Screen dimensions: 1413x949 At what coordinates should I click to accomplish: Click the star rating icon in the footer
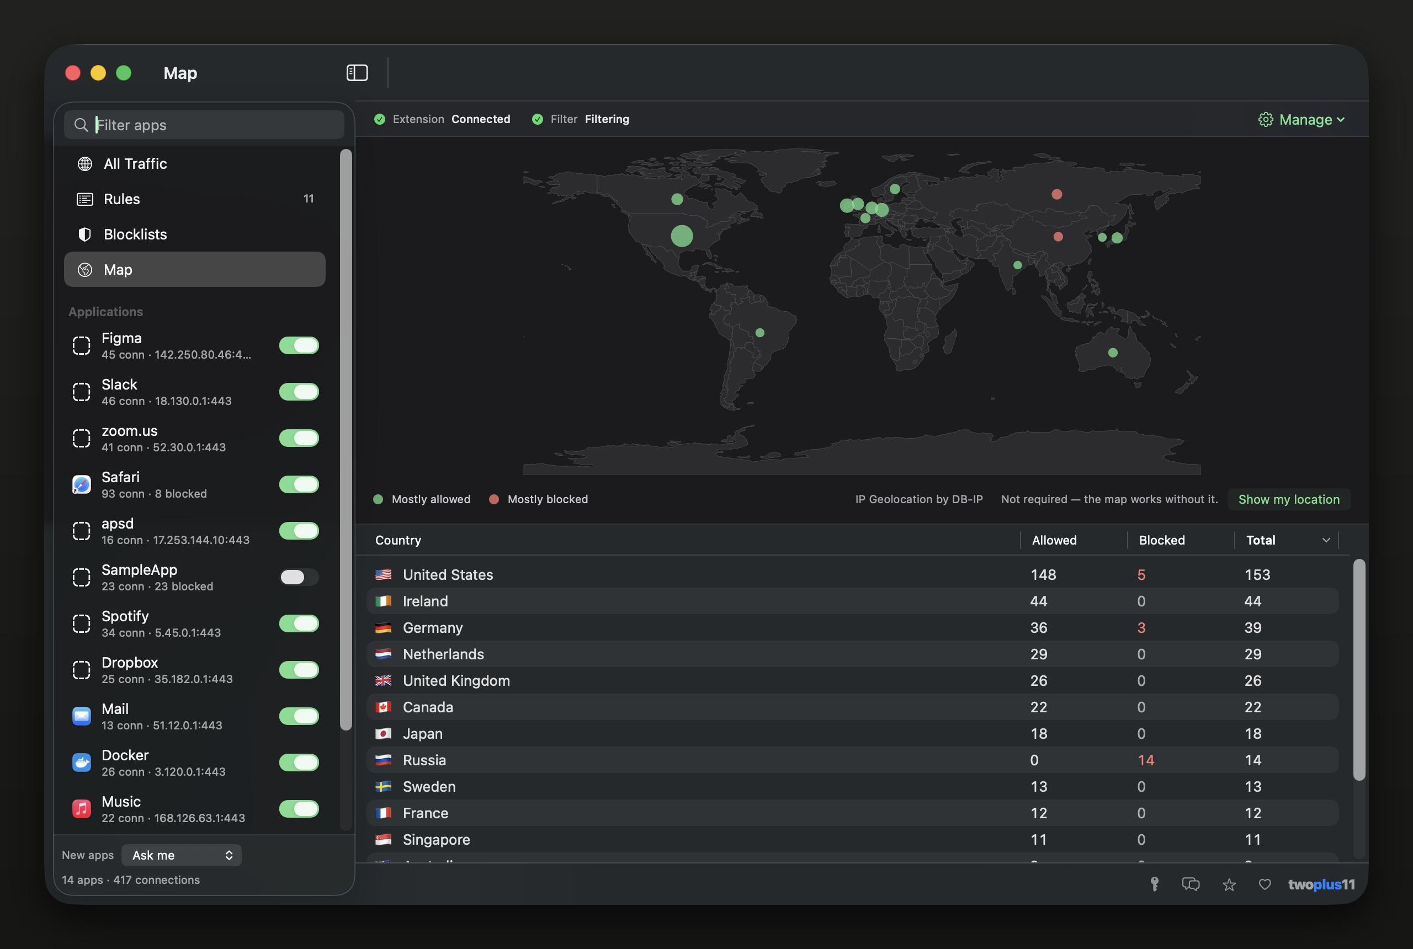pos(1229,885)
